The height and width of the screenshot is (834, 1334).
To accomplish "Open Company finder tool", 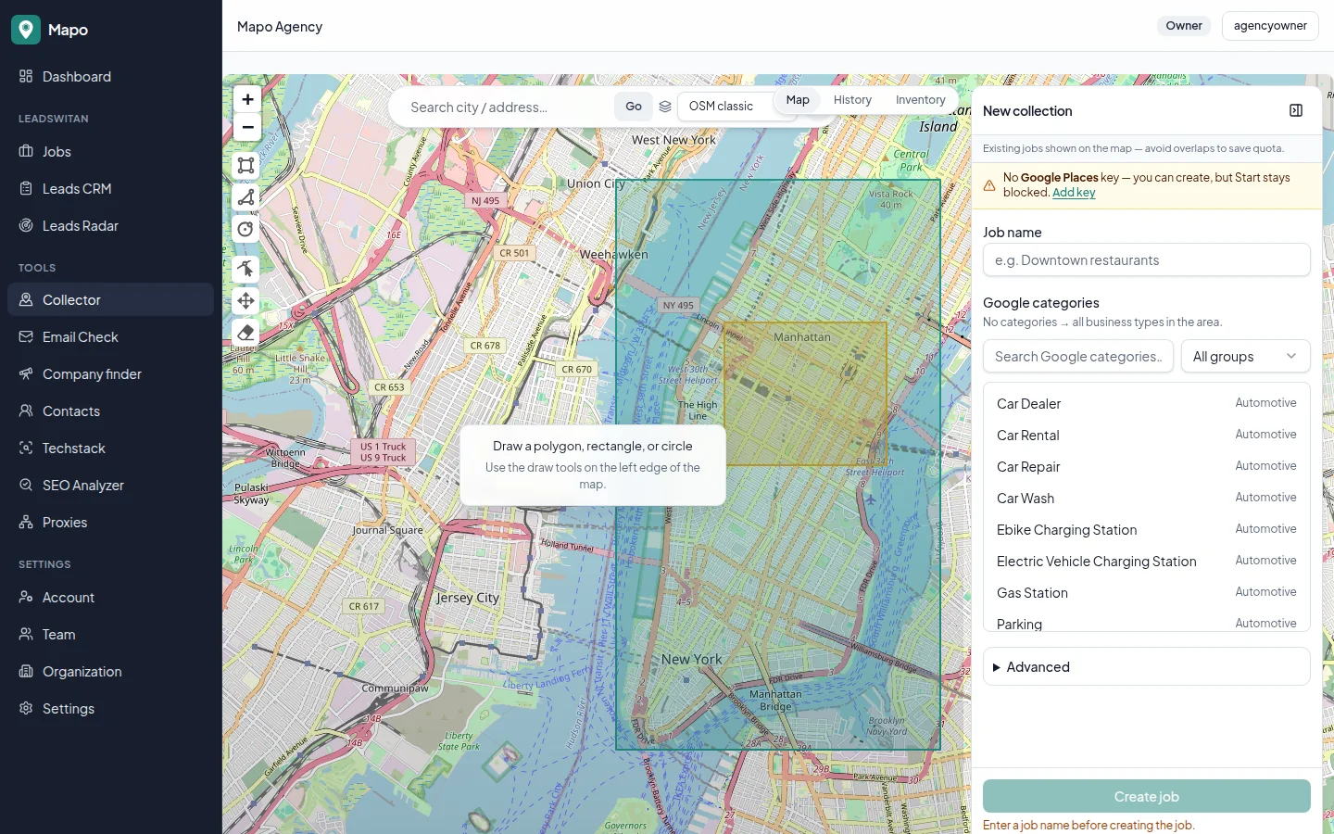I will [x=111, y=373].
